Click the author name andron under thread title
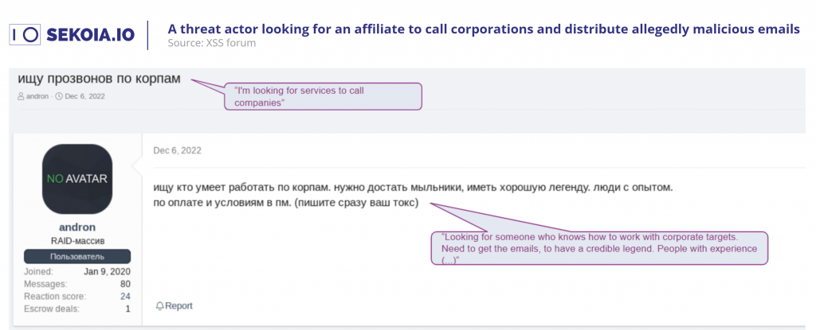Screen dimensions: 816x330 37,96
